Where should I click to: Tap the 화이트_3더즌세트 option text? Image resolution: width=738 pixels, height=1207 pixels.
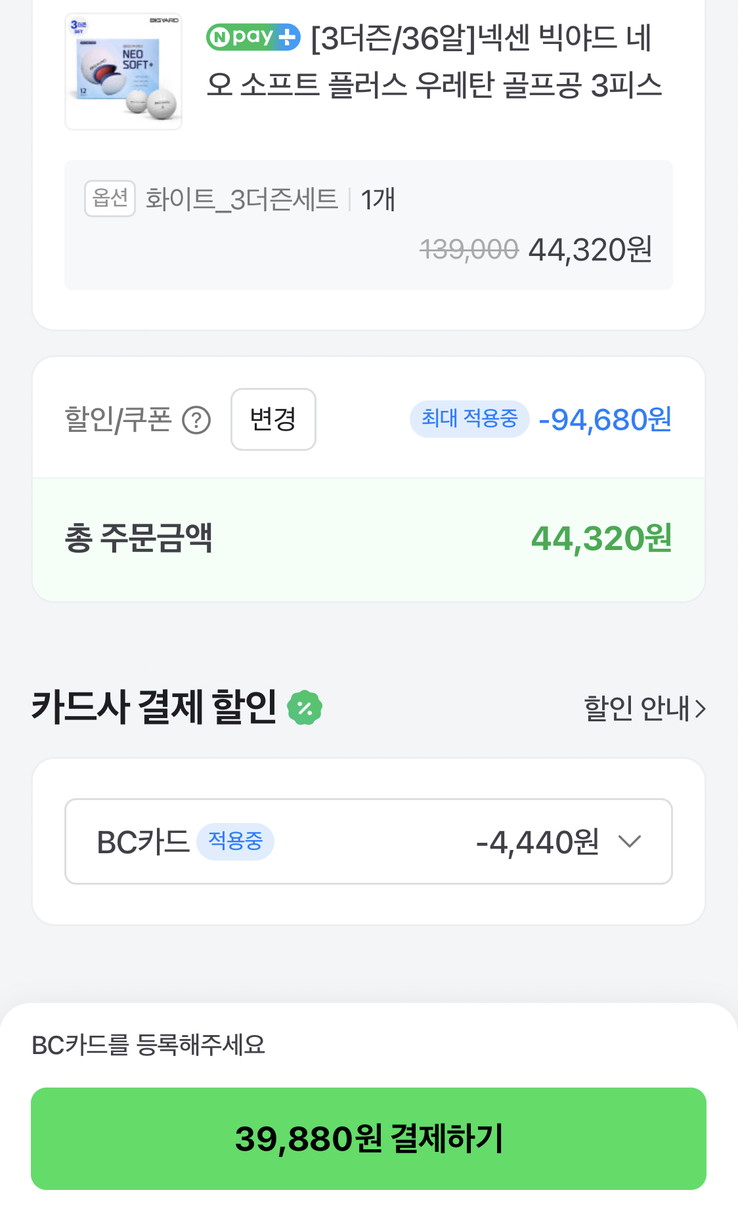(241, 200)
